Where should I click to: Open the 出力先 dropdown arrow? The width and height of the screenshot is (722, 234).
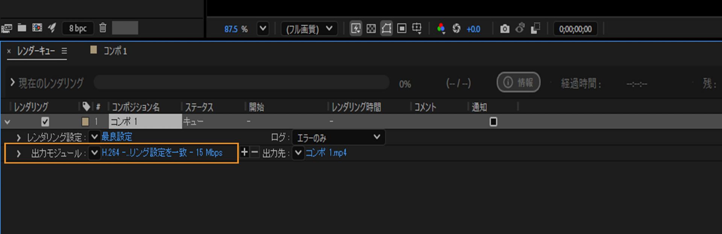coord(298,153)
